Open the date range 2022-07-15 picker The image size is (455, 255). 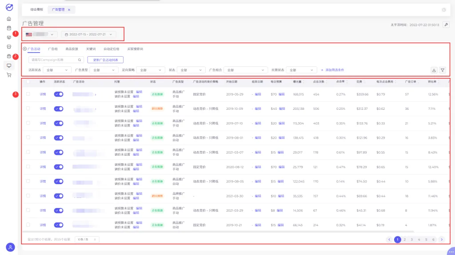click(88, 35)
